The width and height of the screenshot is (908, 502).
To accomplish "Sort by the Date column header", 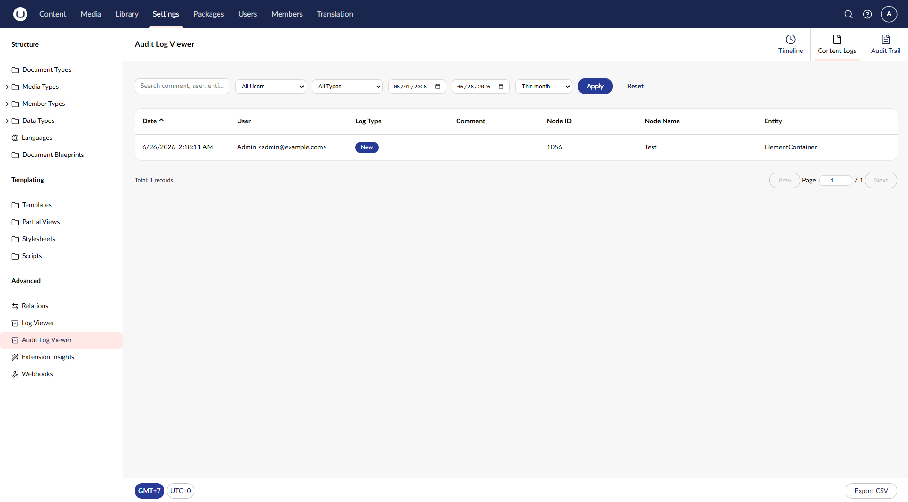I will click(153, 121).
